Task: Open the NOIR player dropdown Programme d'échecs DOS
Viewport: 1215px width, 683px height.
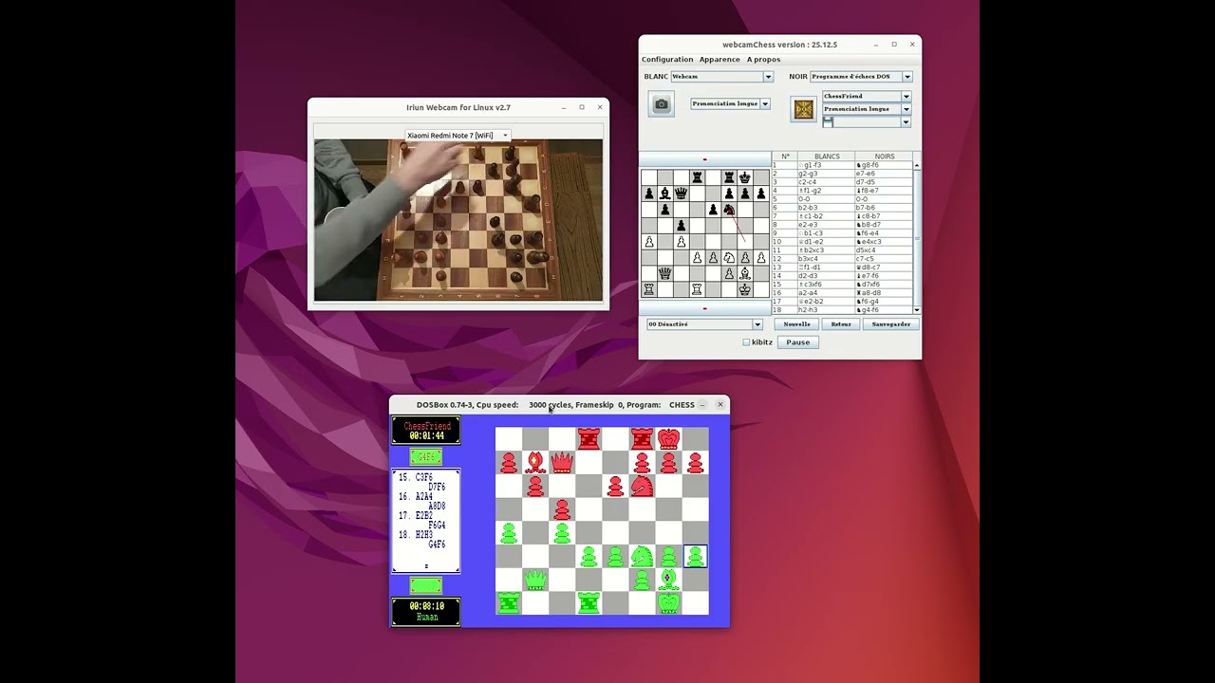Action: [x=861, y=77]
